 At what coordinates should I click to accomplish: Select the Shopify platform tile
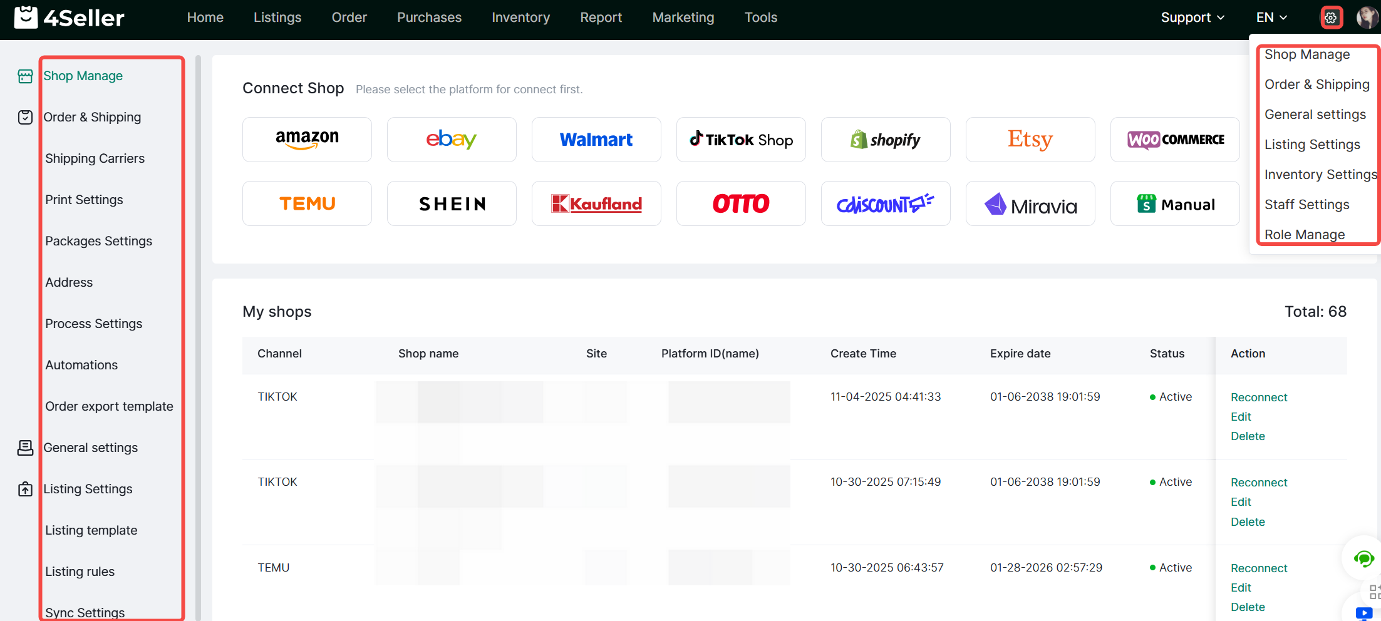886,140
